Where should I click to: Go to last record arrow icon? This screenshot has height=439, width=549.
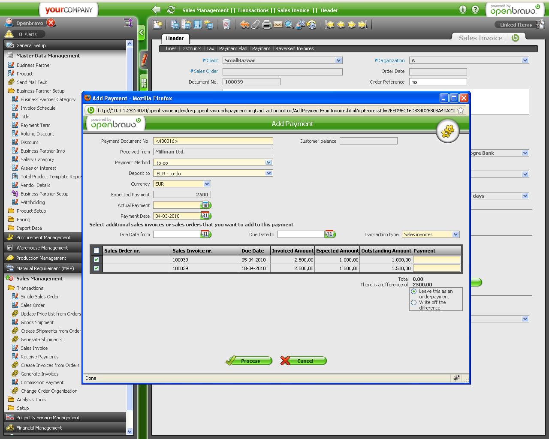coord(363,25)
